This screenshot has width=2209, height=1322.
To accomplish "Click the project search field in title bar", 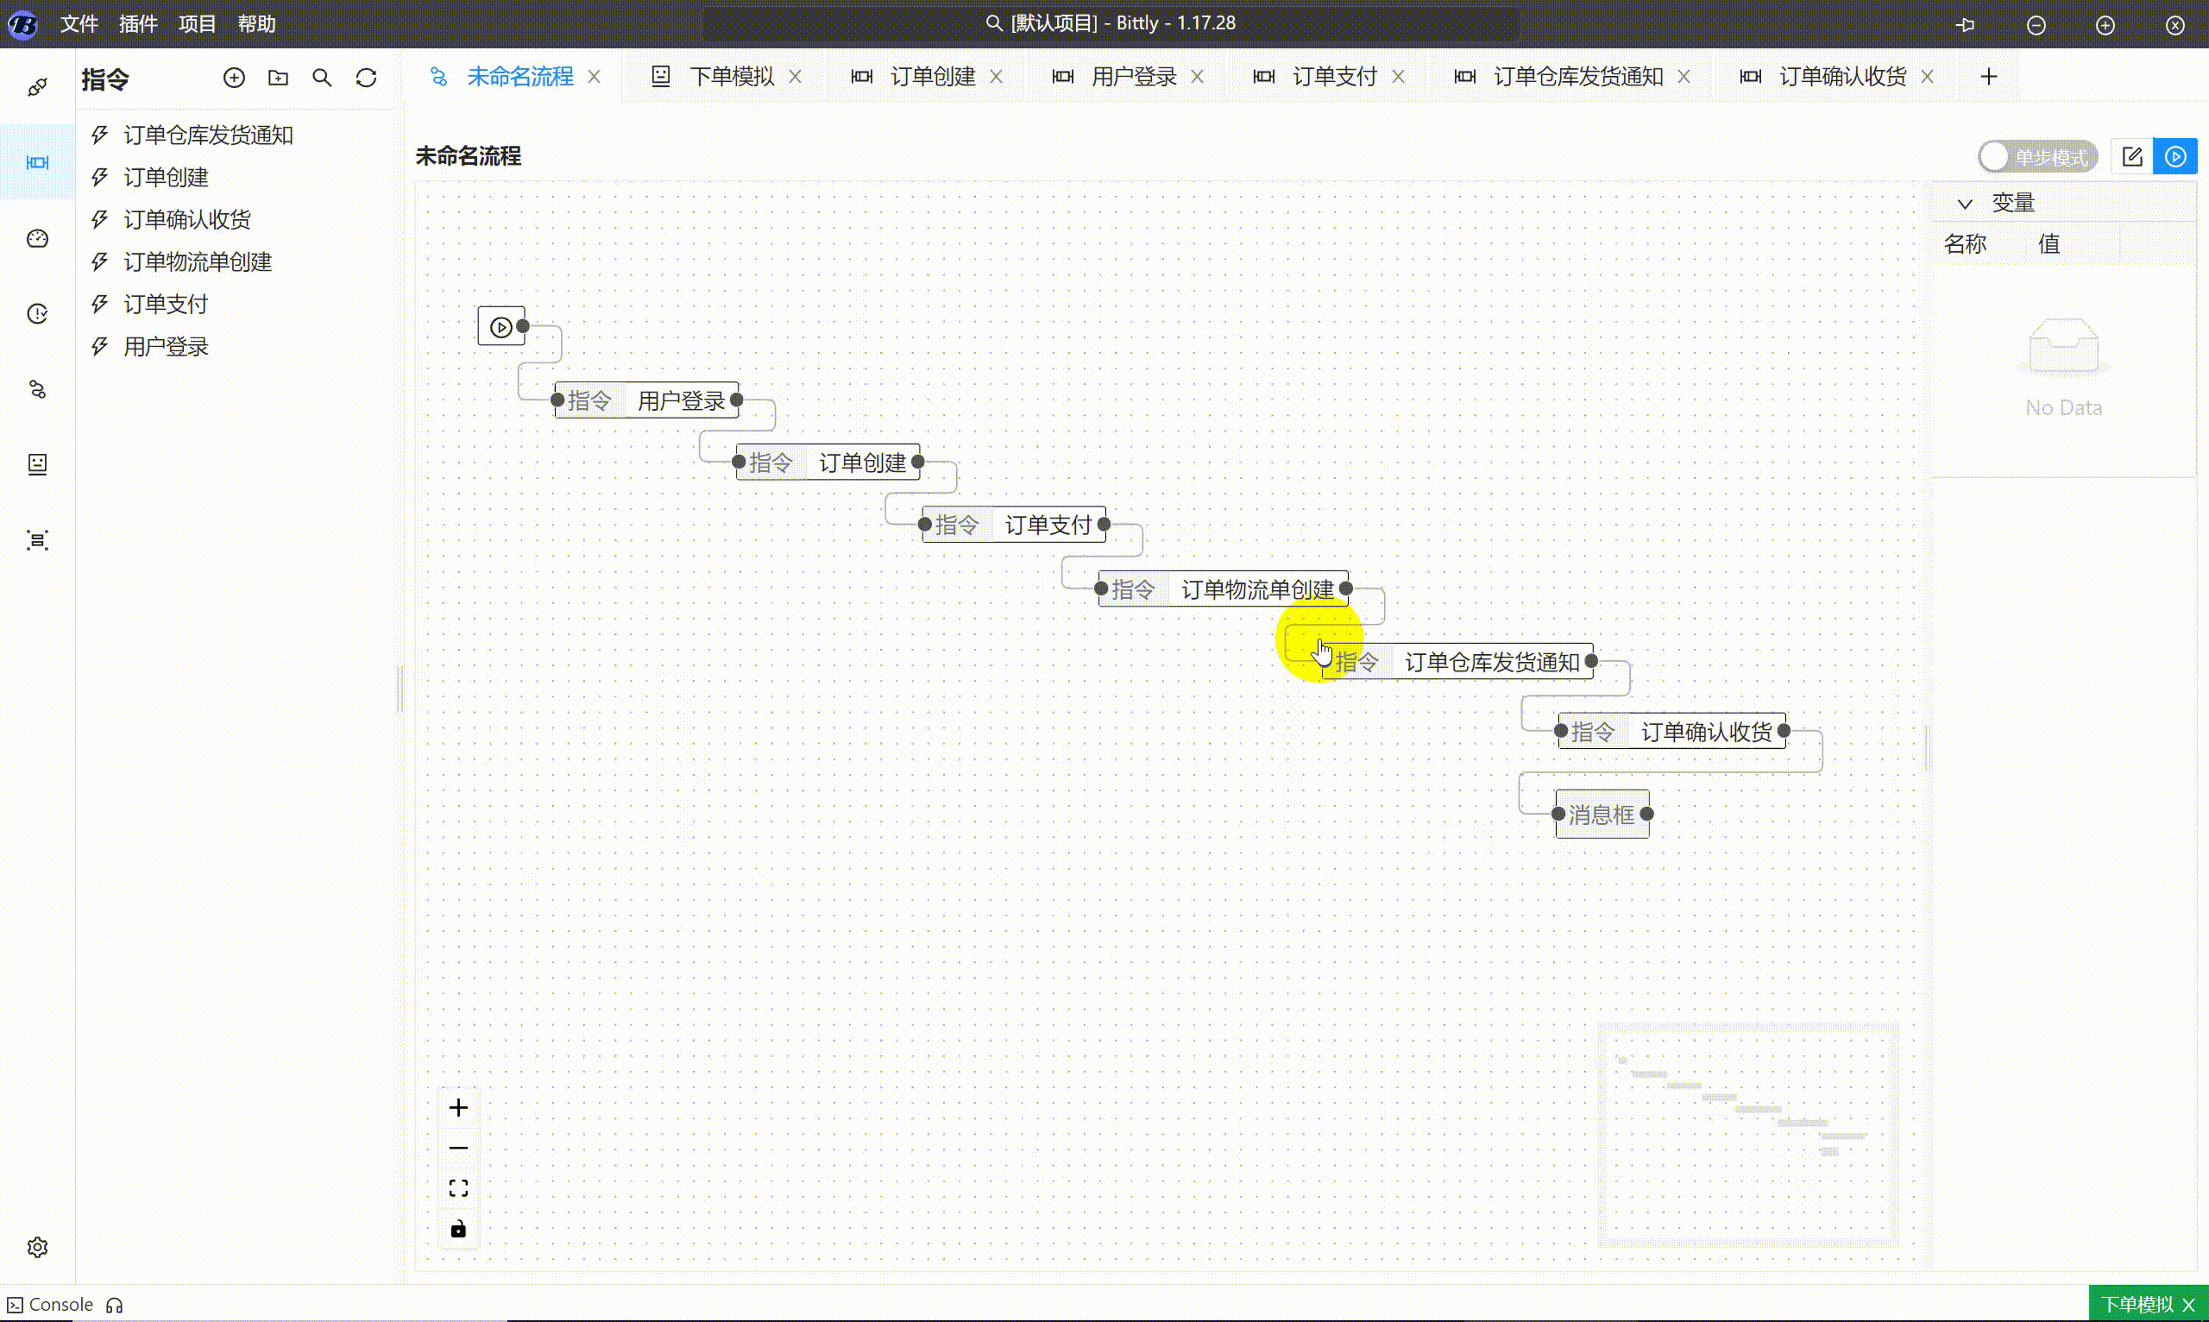I will (x=1110, y=24).
